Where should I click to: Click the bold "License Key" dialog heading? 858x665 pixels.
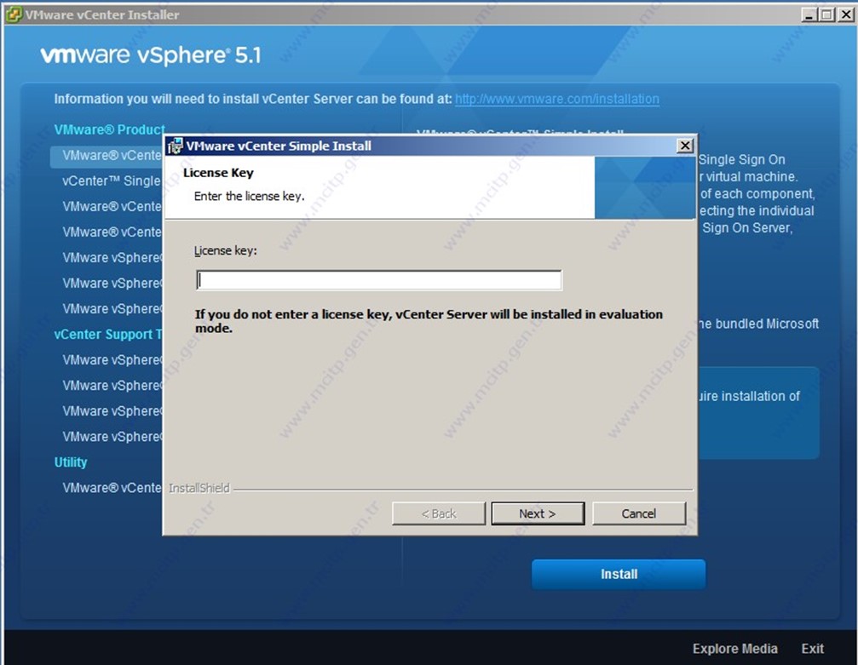click(218, 173)
